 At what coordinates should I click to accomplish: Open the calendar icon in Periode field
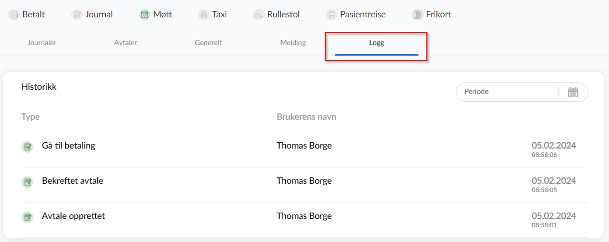coord(573,92)
